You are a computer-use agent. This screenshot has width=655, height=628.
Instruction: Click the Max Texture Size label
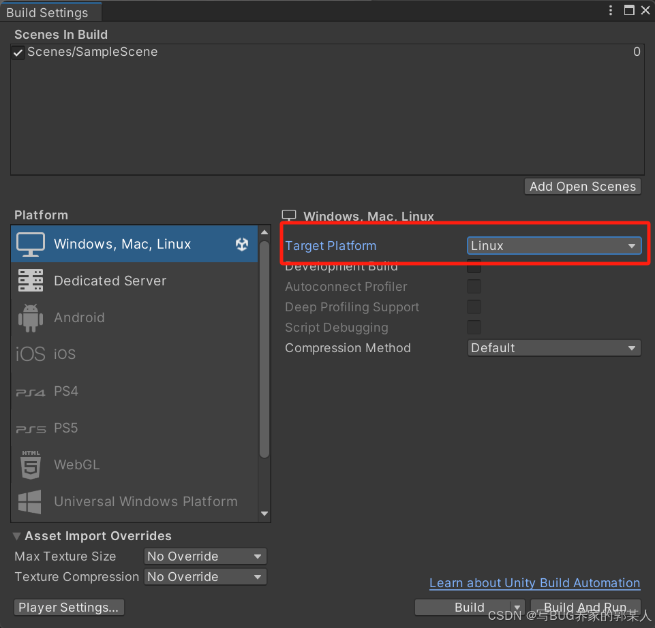(65, 556)
